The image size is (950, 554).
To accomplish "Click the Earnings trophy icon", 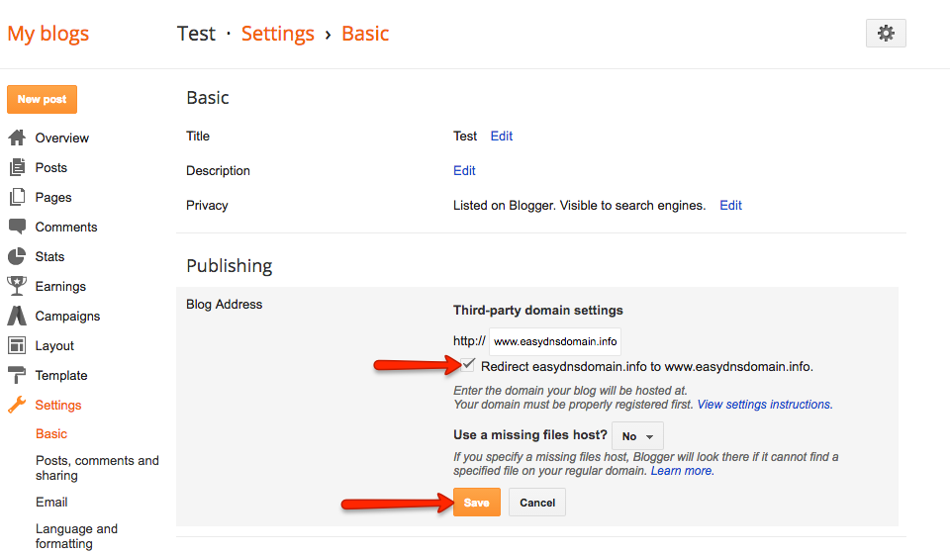I will (x=17, y=286).
